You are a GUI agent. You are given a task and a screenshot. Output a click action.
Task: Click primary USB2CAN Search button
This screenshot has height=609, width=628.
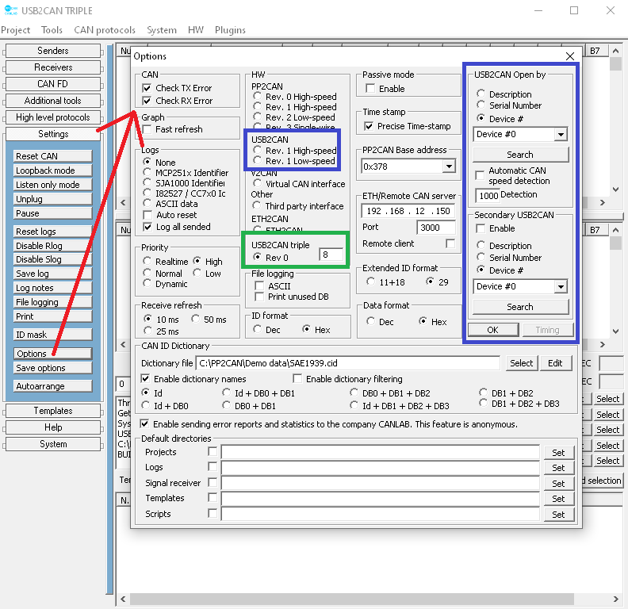tap(520, 155)
